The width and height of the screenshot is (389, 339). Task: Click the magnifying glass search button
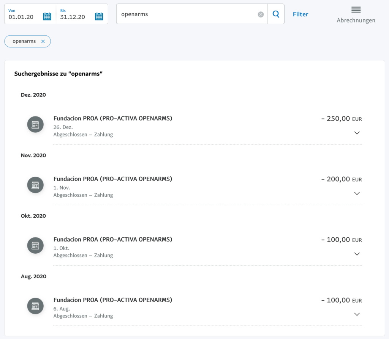click(x=276, y=14)
